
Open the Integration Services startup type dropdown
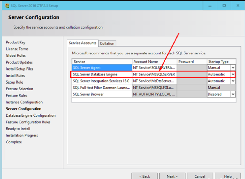233,81
